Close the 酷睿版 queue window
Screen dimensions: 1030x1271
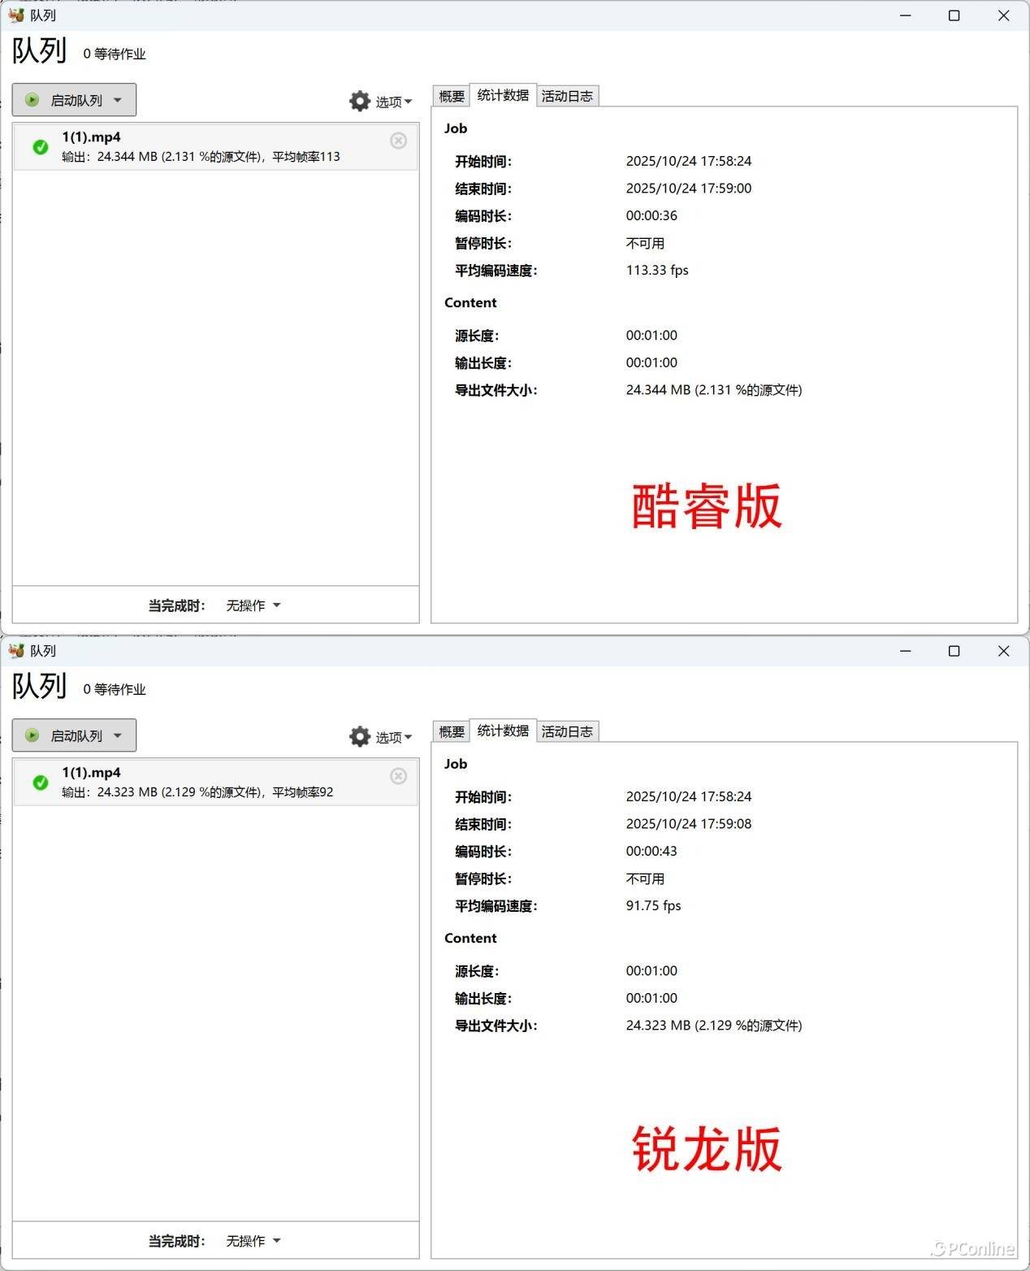1003,15
